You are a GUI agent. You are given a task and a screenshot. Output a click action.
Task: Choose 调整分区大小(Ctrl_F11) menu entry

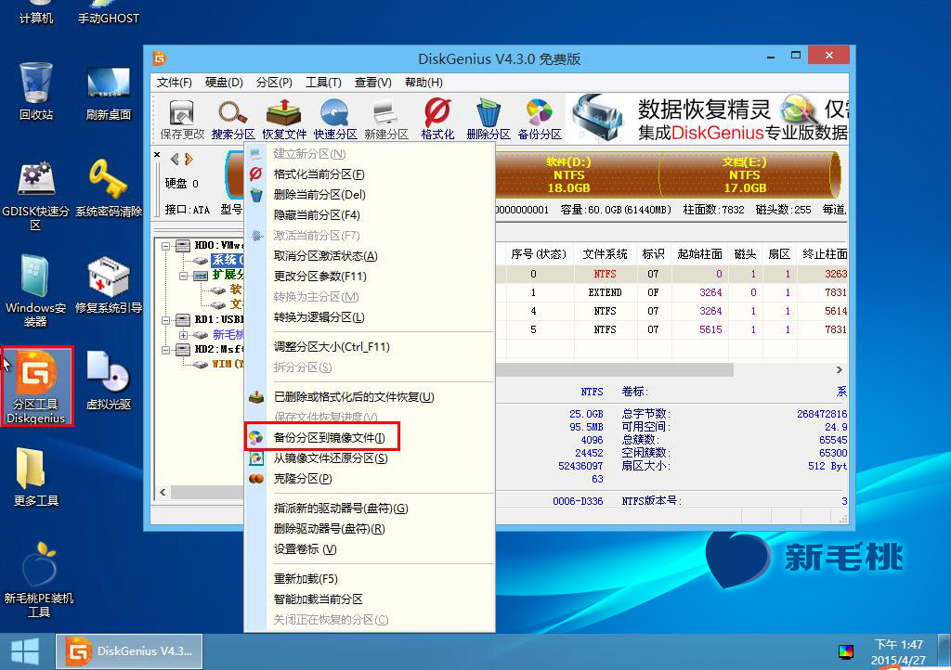(x=370, y=347)
